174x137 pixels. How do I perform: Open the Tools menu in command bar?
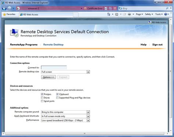(159, 14)
